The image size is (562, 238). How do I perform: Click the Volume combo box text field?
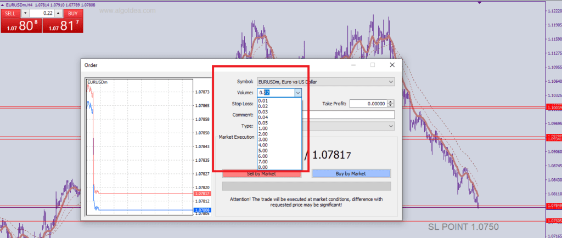coord(276,93)
